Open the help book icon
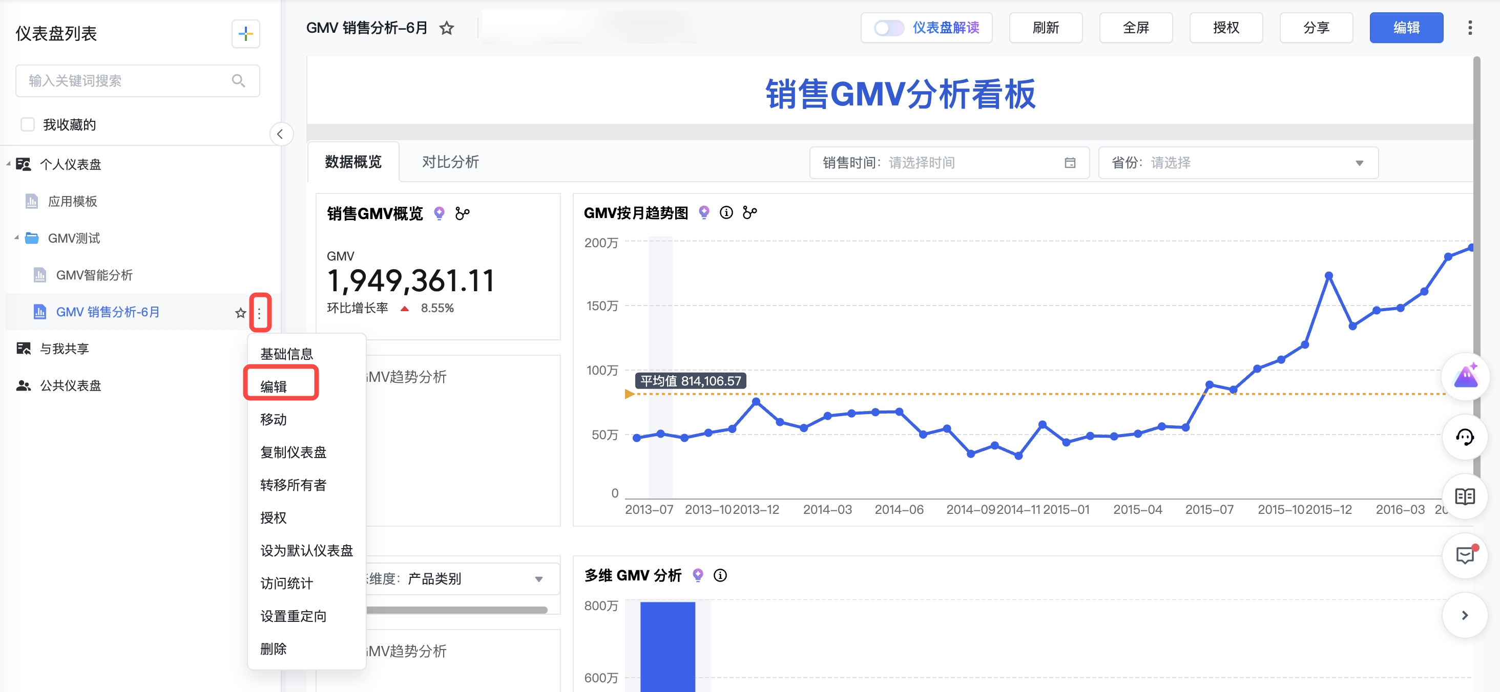Image resolution: width=1500 pixels, height=692 pixels. pyautogui.click(x=1465, y=496)
